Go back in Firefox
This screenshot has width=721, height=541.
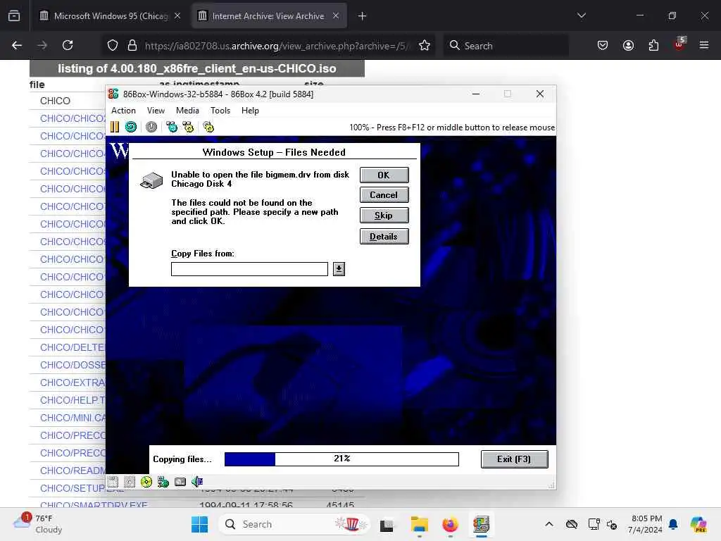(x=17, y=45)
